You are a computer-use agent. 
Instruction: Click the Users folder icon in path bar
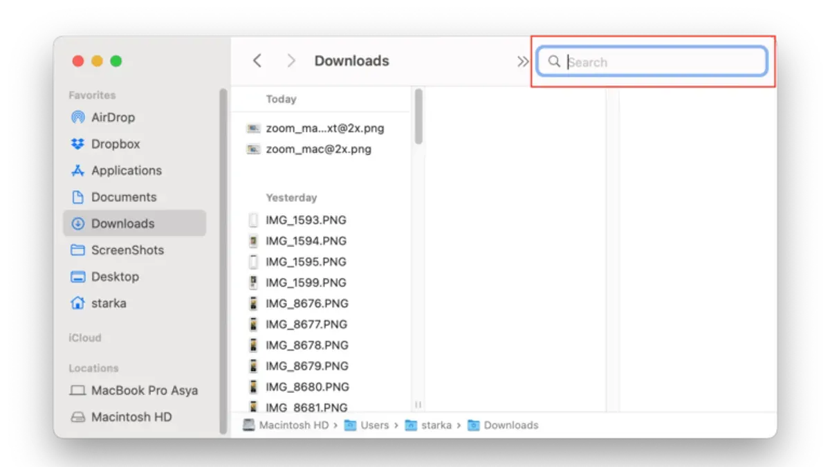pos(351,425)
